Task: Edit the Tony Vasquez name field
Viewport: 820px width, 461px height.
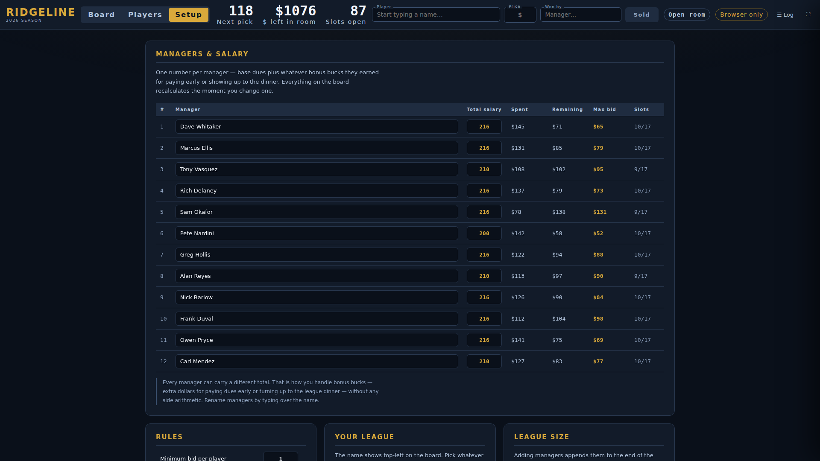Action: [x=316, y=169]
